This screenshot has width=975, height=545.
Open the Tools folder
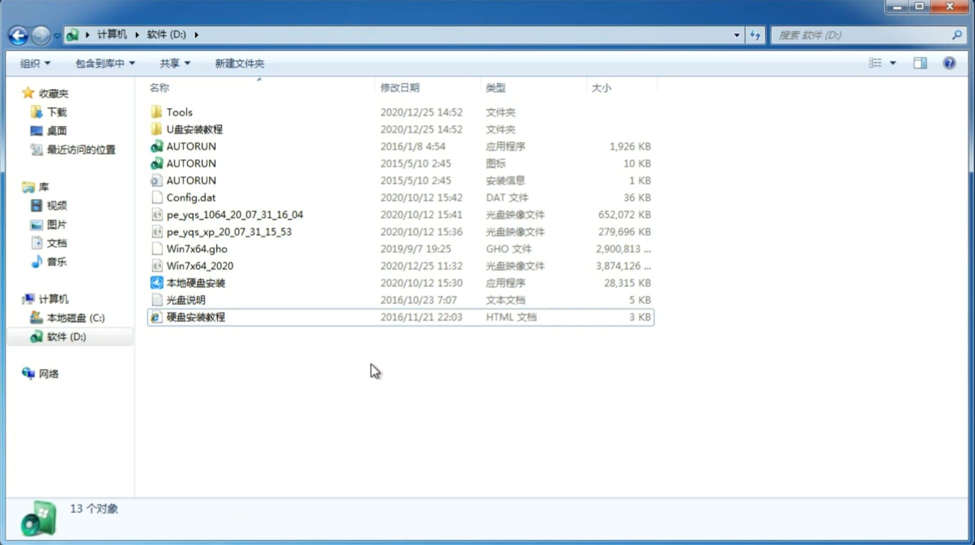(x=178, y=112)
